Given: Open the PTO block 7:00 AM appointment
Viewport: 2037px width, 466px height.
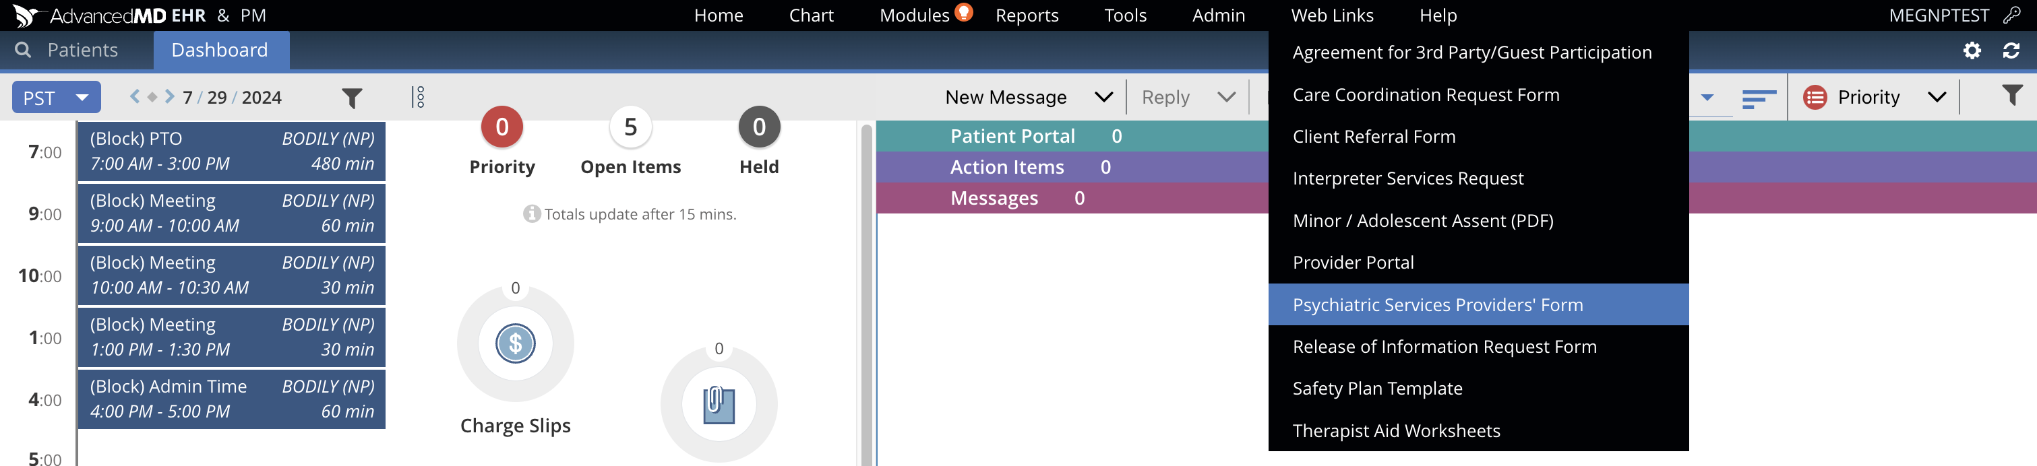Looking at the screenshot, I should pyautogui.click(x=232, y=151).
